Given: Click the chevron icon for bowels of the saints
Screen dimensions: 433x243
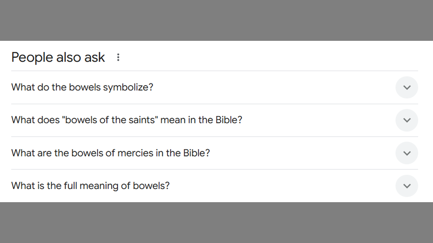Looking at the screenshot, I should coord(407,120).
